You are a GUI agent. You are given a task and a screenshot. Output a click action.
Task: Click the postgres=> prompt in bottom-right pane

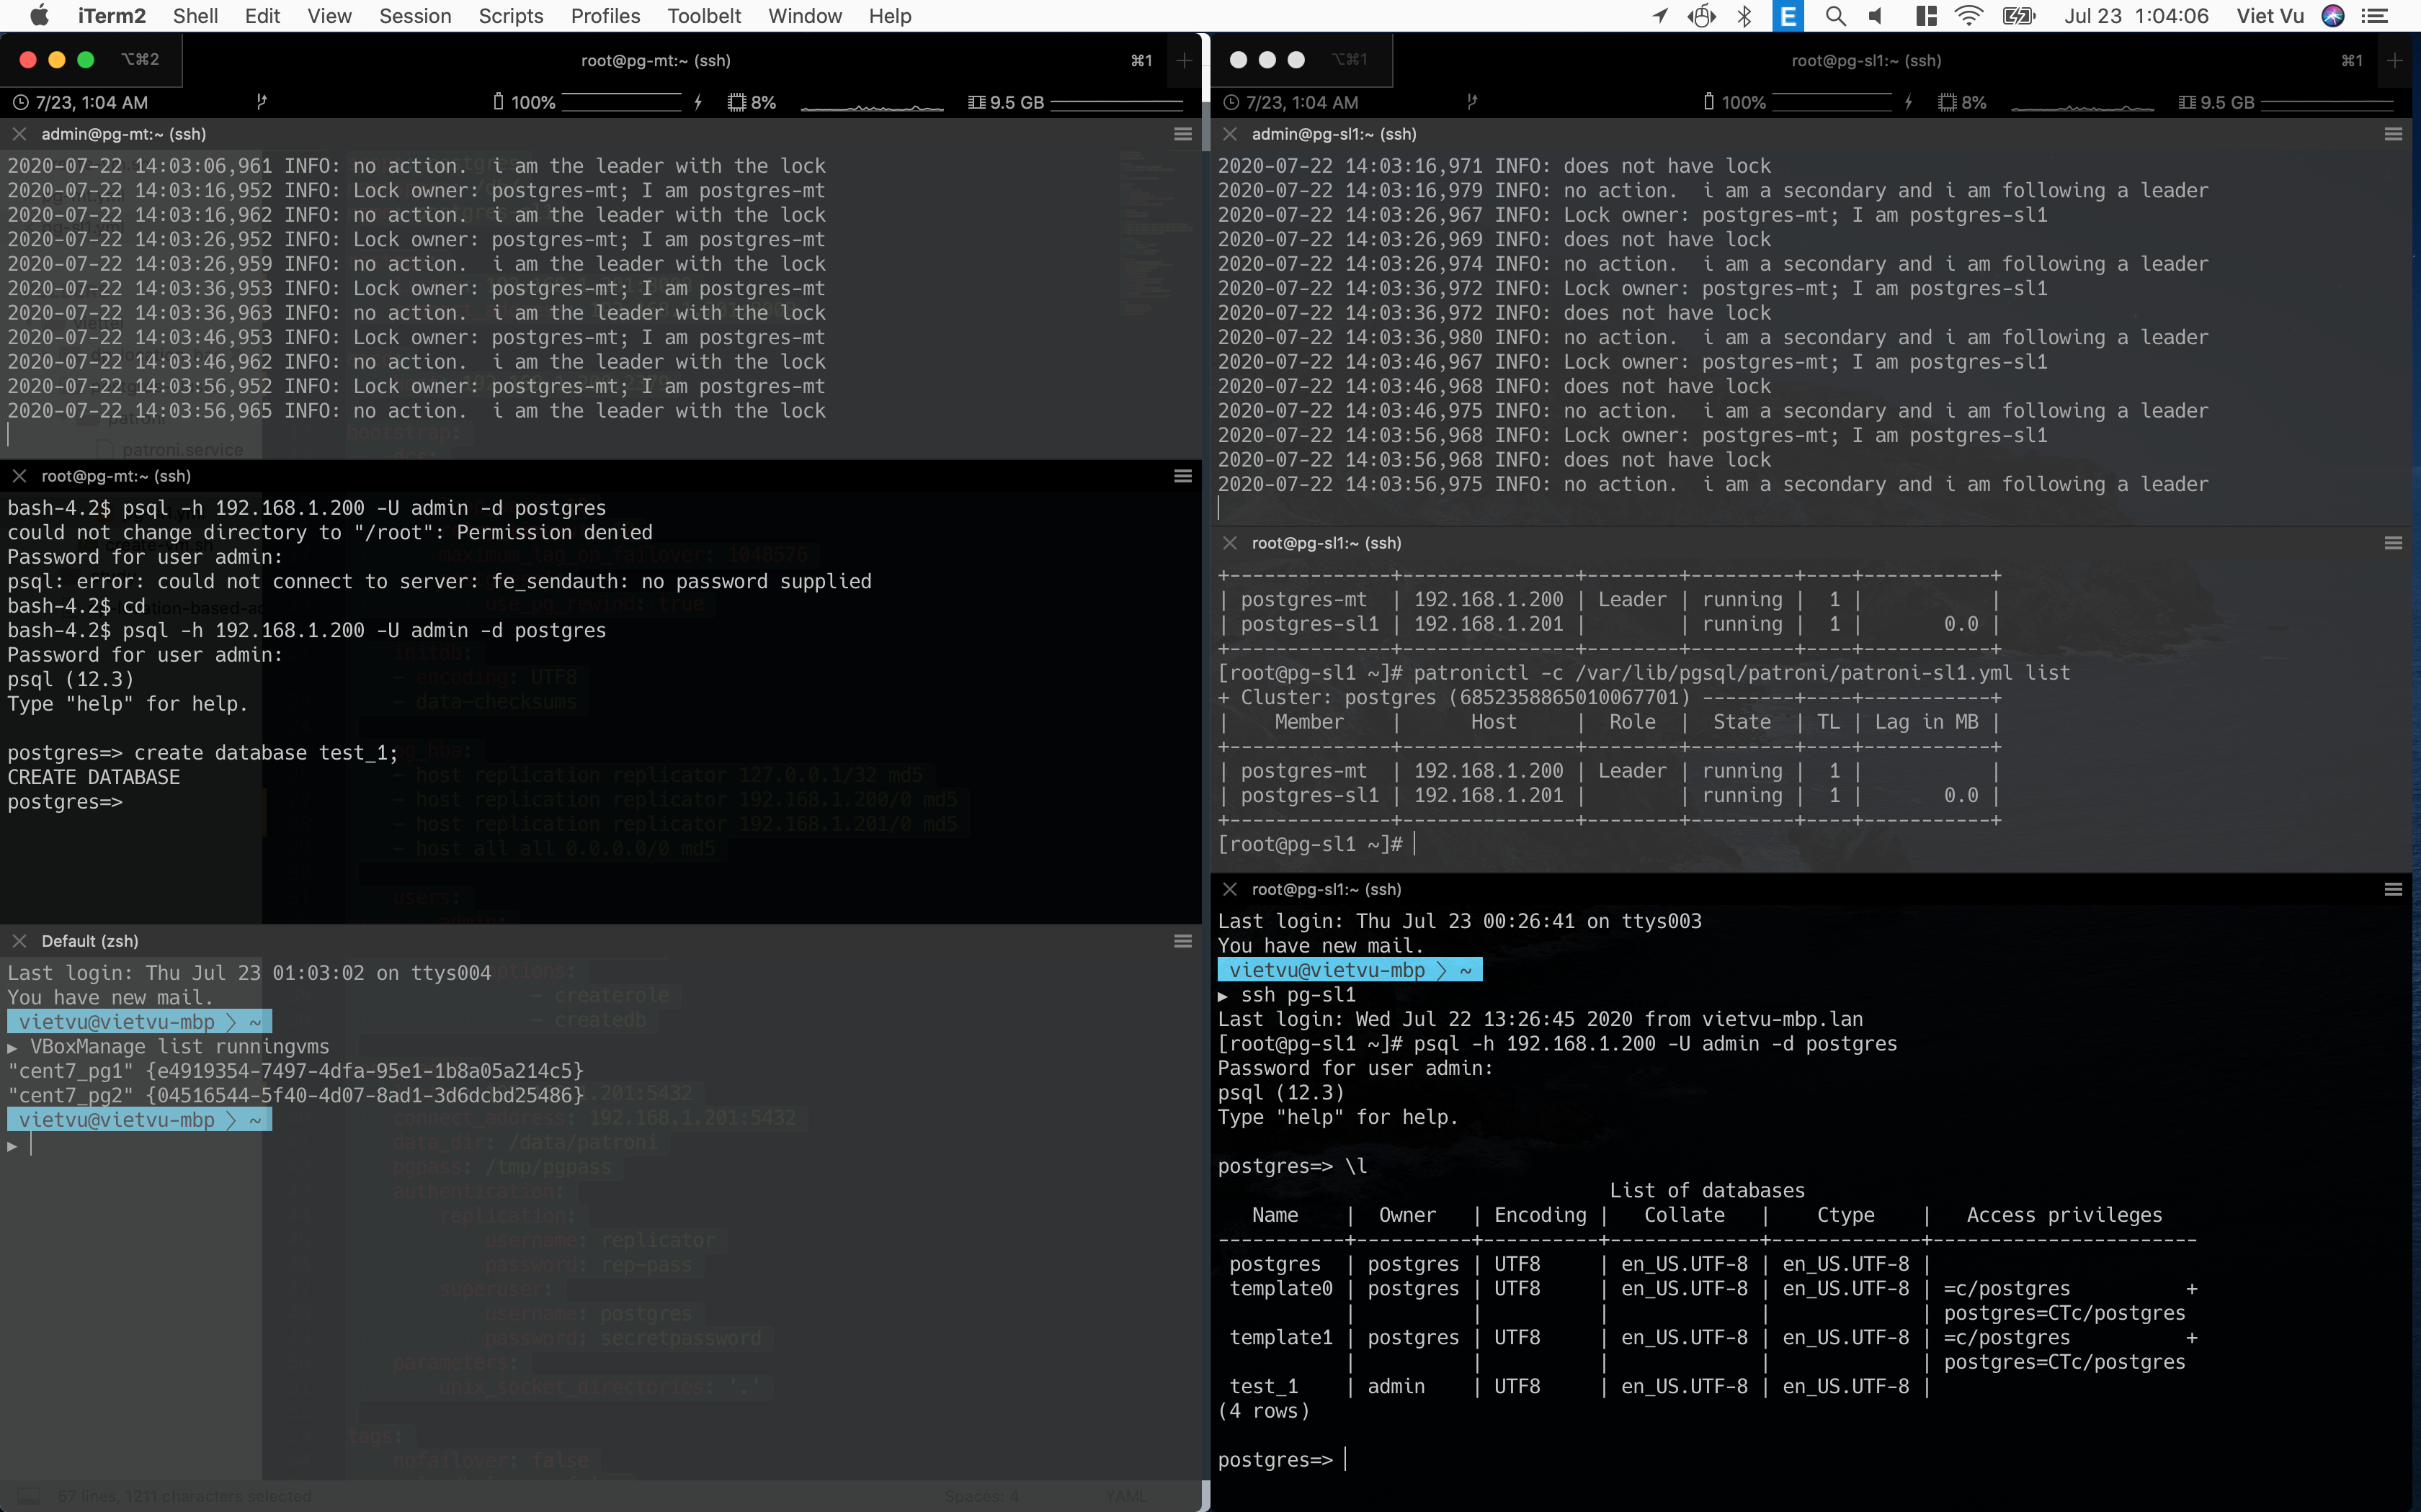pyautogui.click(x=1275, y=1460)
